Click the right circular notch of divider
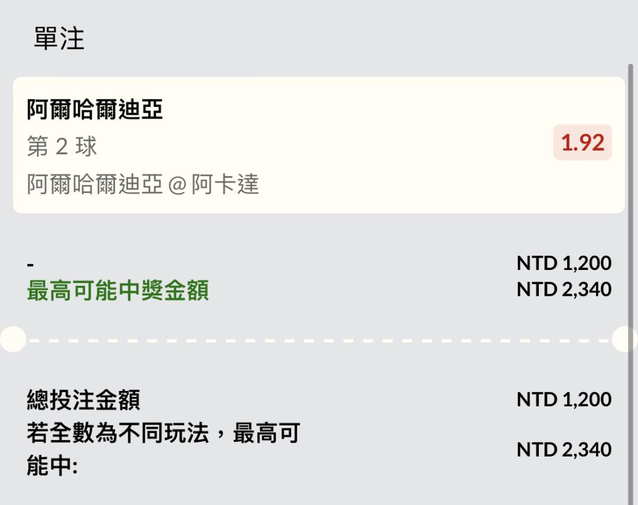Image resolution: width=638 pixels, height=505 pixels. click(626, 340)
